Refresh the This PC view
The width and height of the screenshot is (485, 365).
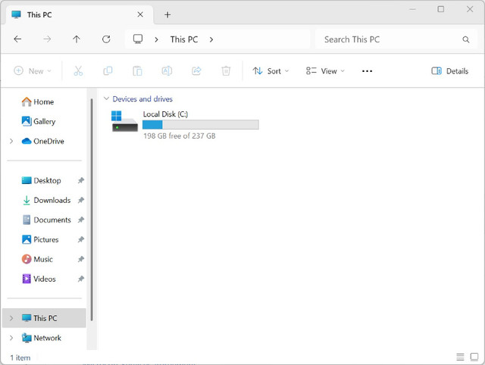106,39
